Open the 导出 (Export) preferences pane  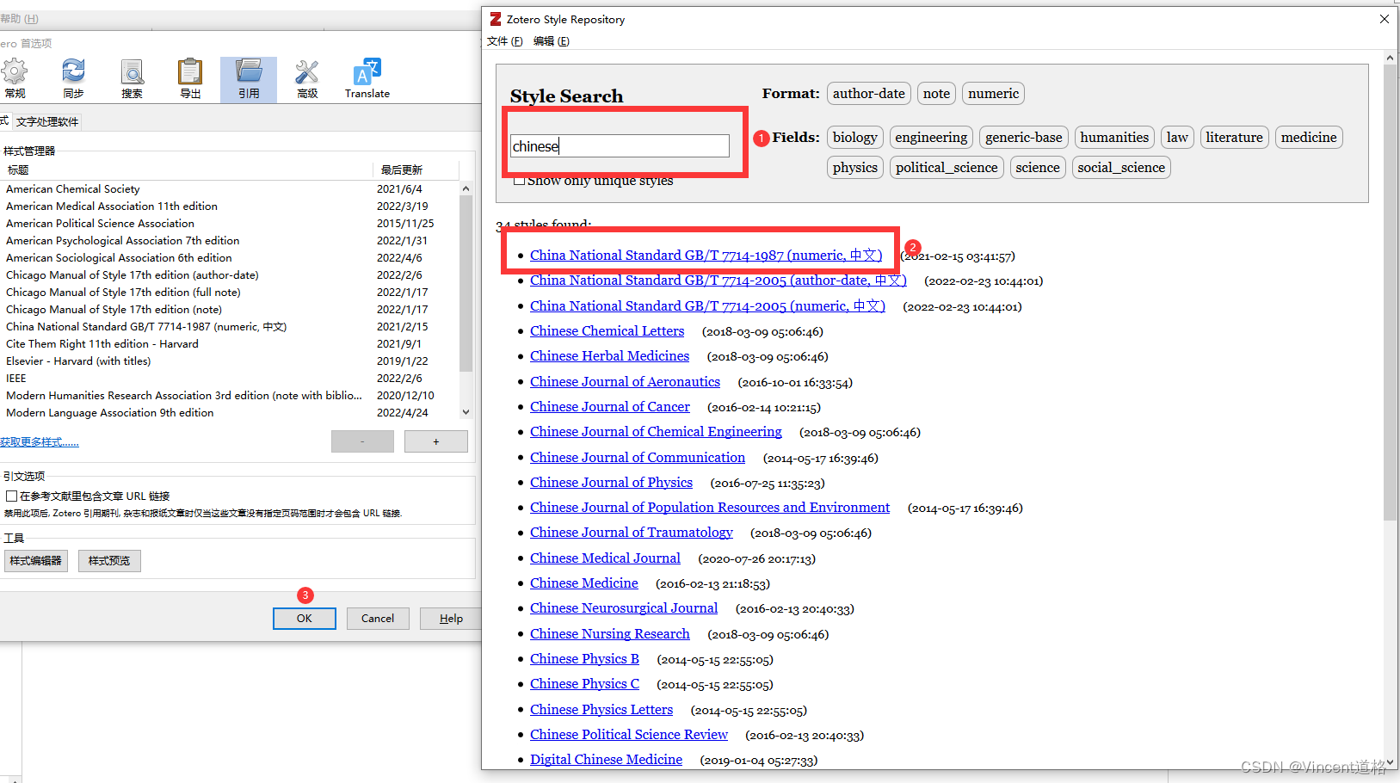pyautogui.click(x=190, y=79)
